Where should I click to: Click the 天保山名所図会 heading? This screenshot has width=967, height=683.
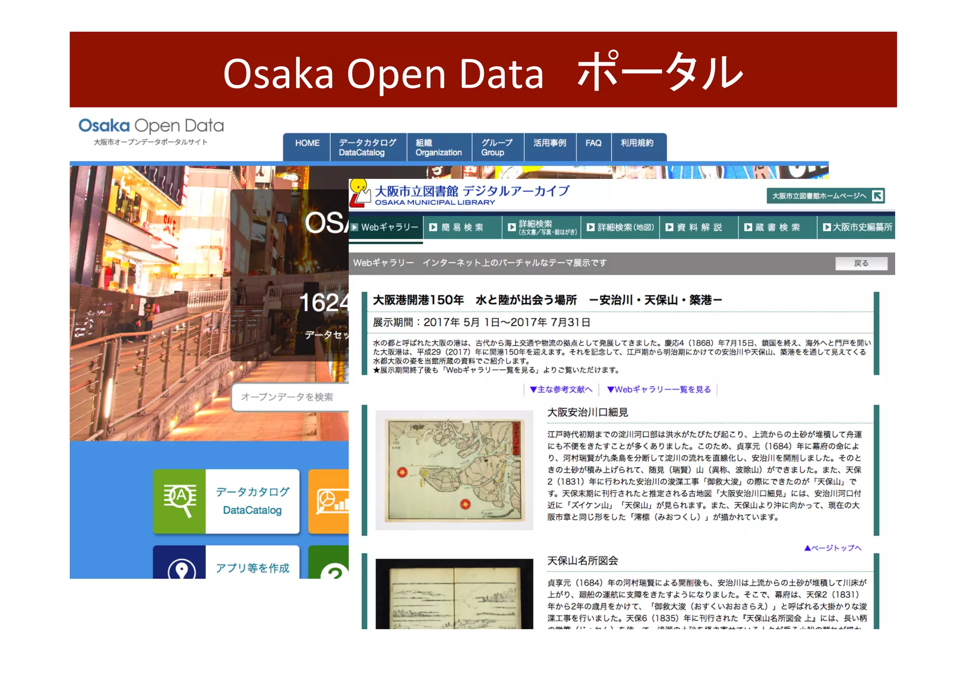tap(583, 561)
